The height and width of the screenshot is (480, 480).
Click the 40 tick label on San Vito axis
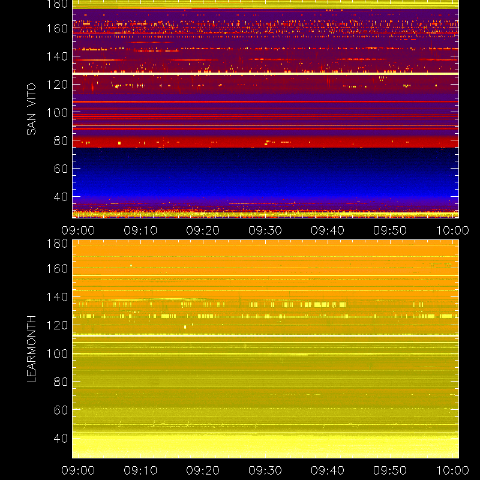[x=61, y=197]
